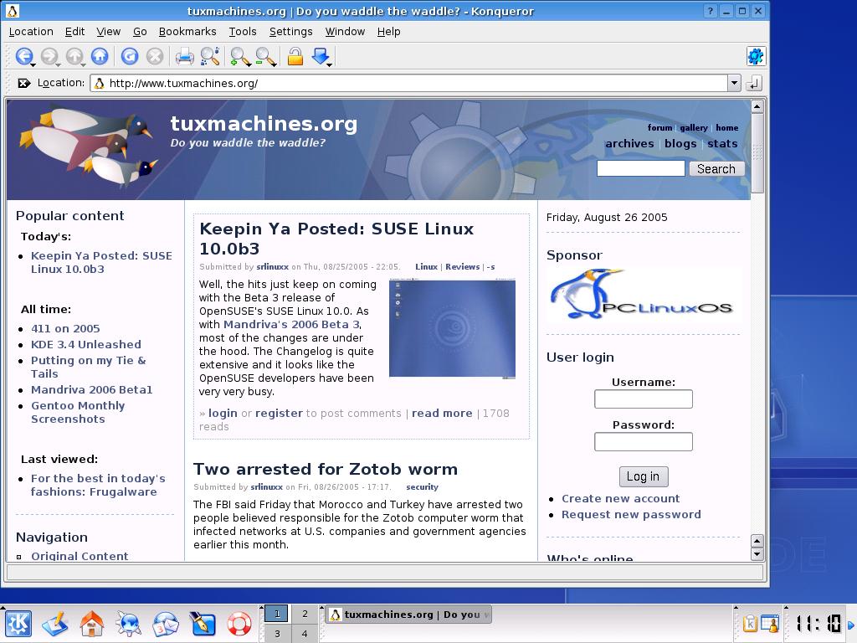857x643 pixels.
Task: Switch to virtual desktop 2 in pager
Action: click(x=305, y=614)
